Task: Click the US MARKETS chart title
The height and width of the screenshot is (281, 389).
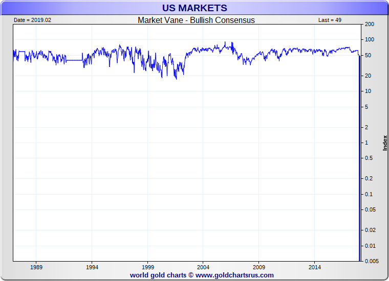Action: [194, 8]
